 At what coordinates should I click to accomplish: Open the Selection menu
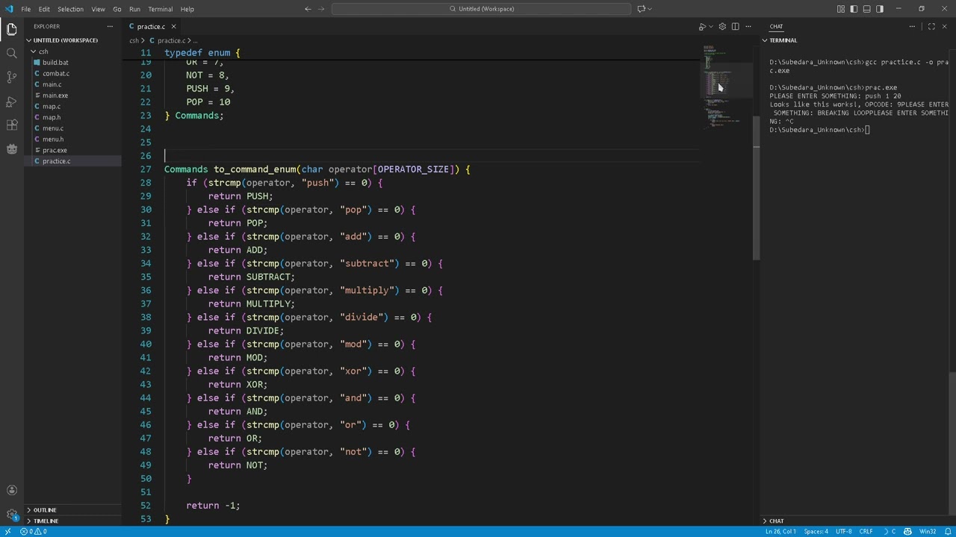click(70, 9)
